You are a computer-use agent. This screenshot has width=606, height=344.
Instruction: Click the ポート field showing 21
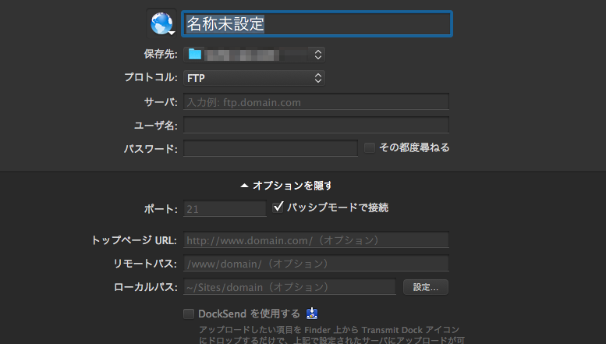click(x=225, y=209)
